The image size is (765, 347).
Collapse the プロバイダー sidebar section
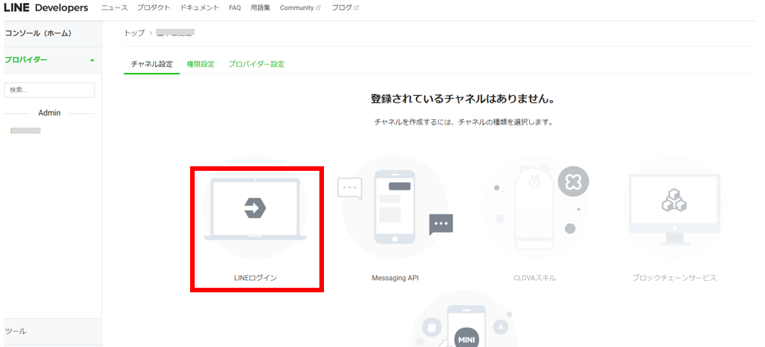pos(51,60)
